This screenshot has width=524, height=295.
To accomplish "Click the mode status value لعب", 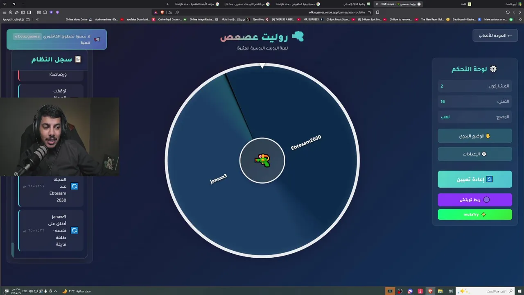I will [x=445, y=117].
